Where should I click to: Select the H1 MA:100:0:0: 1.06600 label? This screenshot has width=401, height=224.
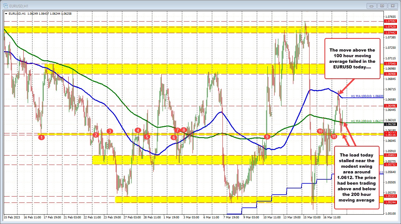pyautogui.click(x=367, y=97)
